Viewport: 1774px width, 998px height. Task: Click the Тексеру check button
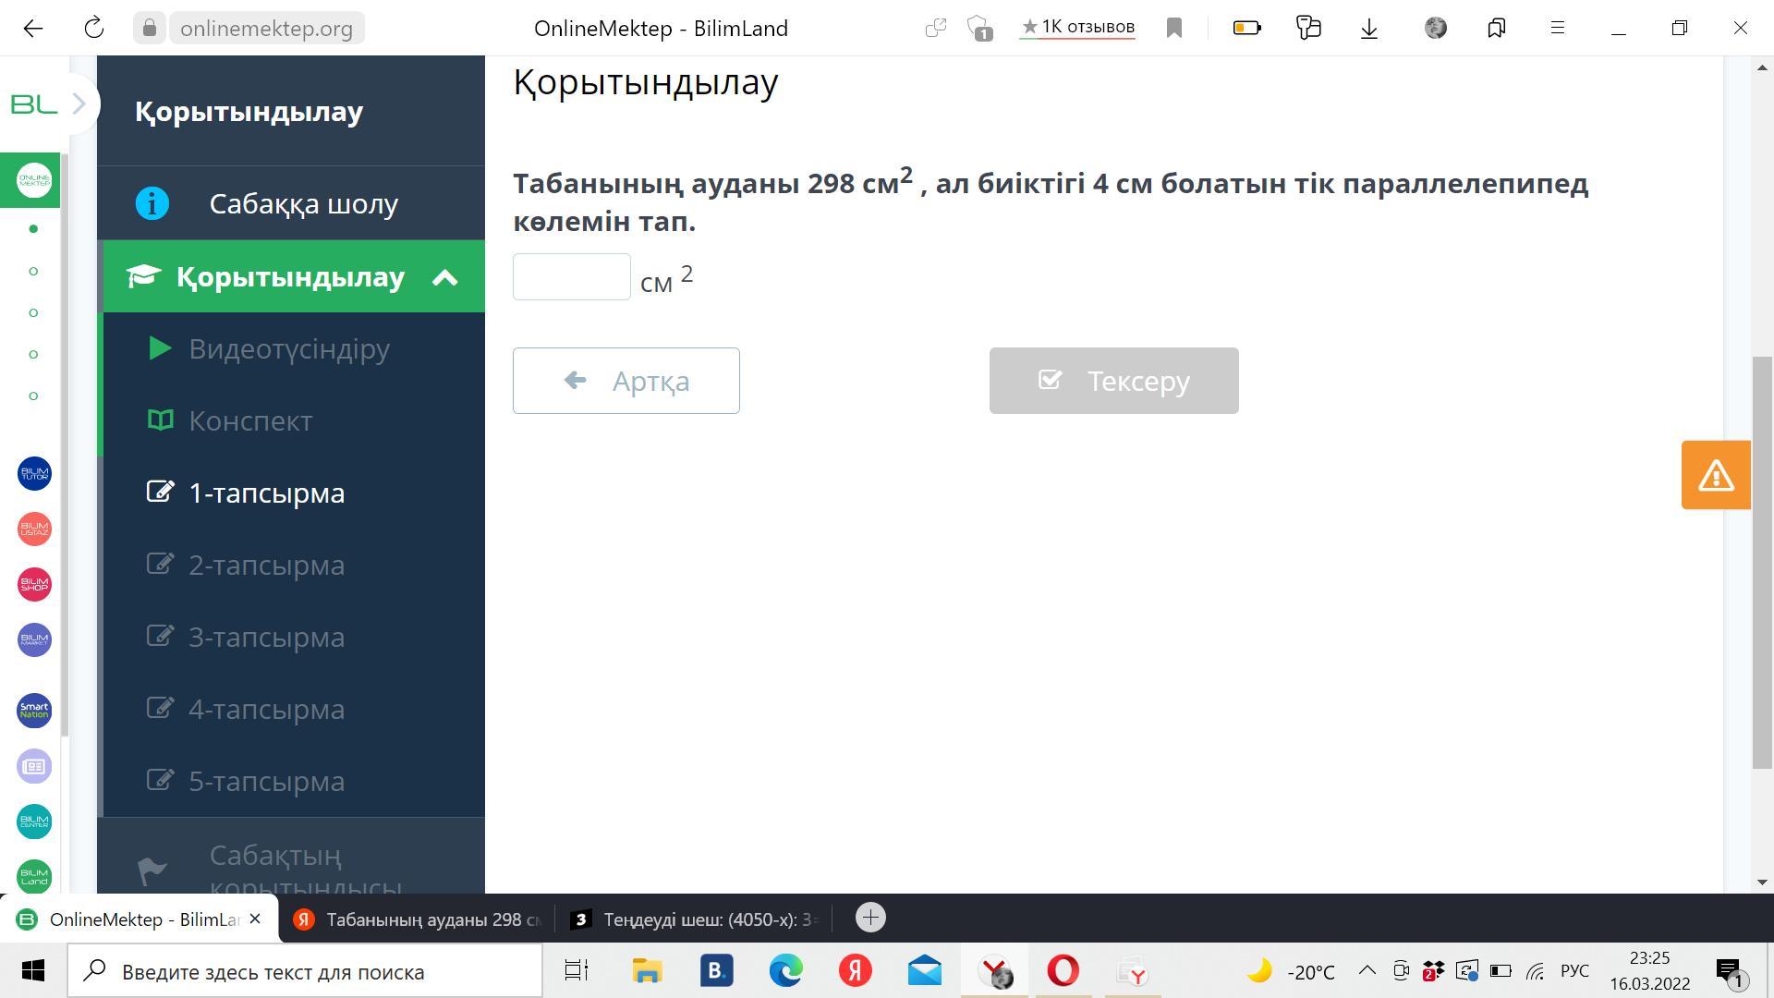pos(1113,381)
